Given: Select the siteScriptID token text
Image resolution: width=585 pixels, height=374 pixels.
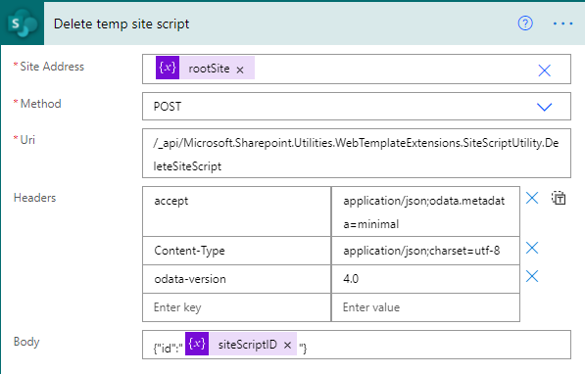Looking at the screenshot, I should (x=248, y=345).
